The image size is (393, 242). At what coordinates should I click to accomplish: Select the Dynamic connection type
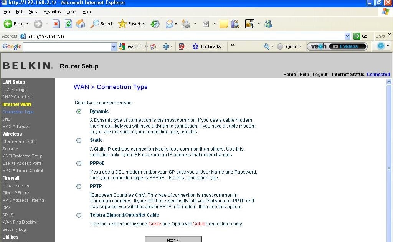click(x=79, y=112)
